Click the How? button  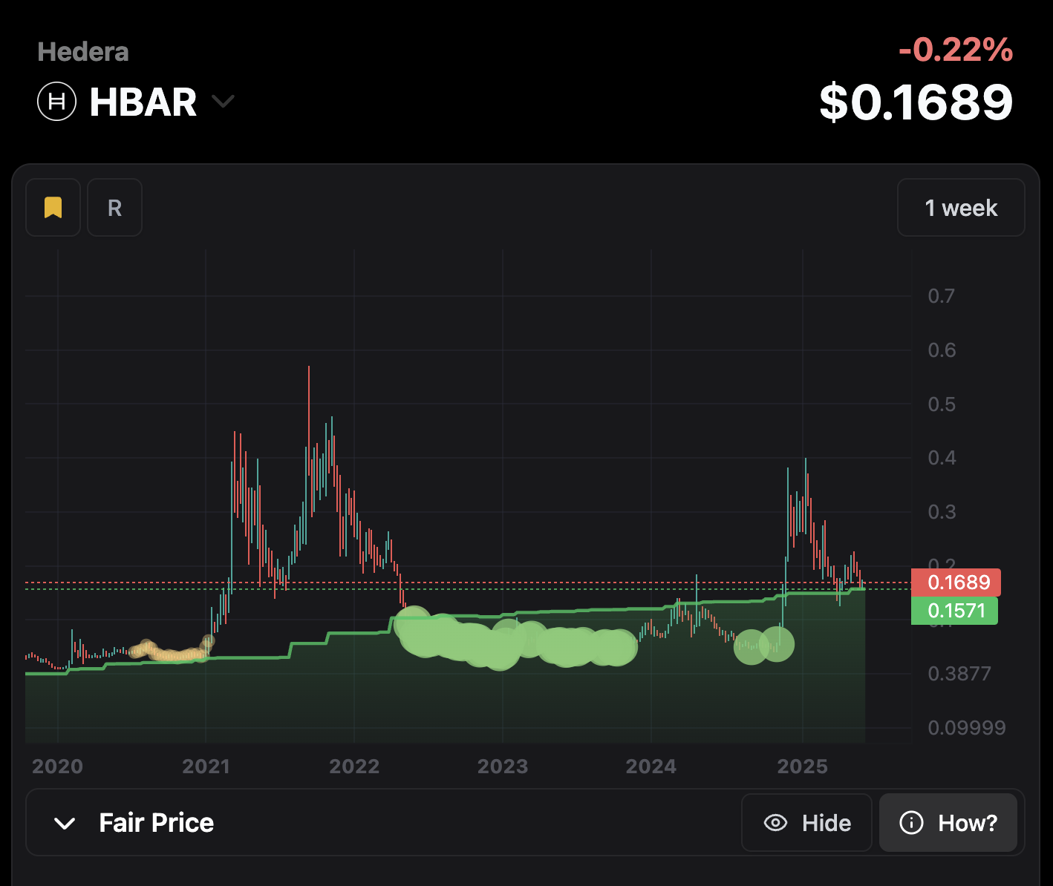coord(948,823)
